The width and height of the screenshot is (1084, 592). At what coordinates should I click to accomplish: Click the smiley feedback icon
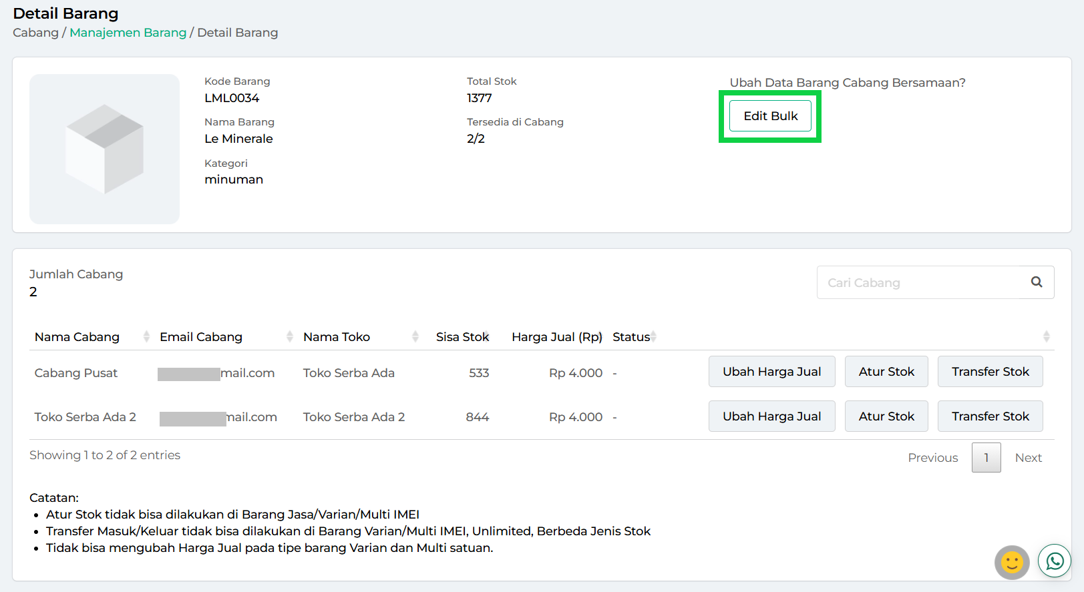[x=1012, y=562]
